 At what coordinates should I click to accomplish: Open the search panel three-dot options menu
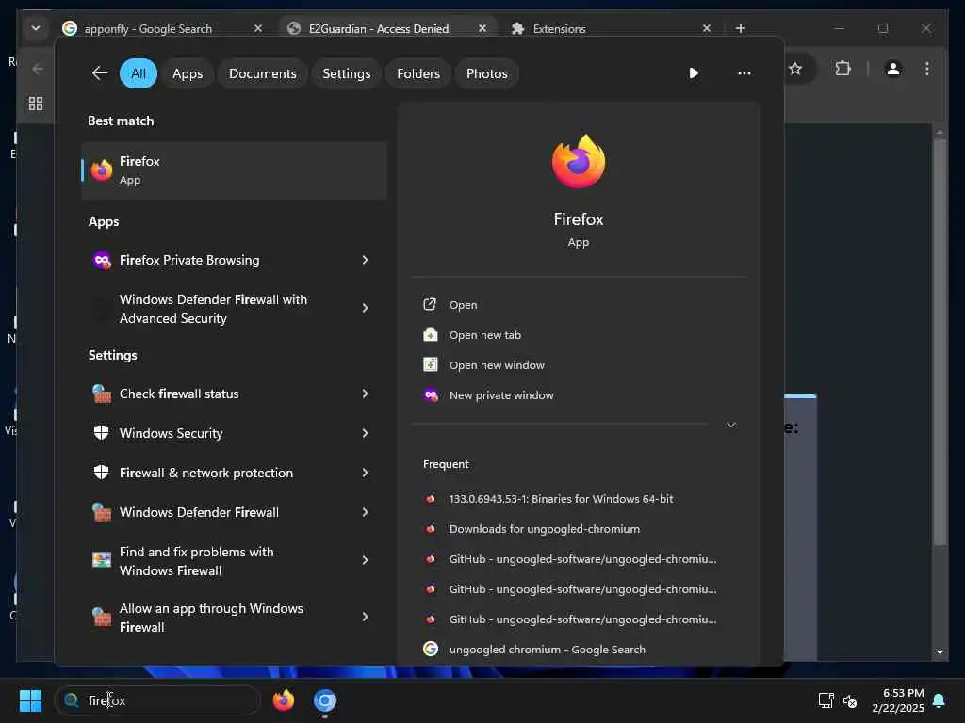[744, 73]
